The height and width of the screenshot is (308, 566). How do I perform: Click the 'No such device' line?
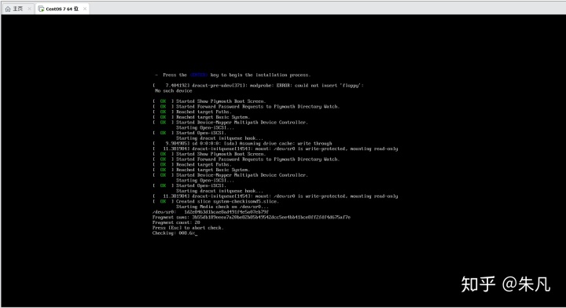pyautogui.click(x=174, y=91)
